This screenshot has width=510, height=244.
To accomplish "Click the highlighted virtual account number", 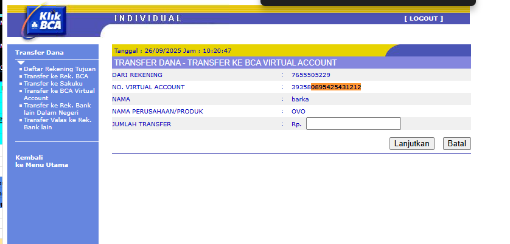I will [x=336, y=87].
